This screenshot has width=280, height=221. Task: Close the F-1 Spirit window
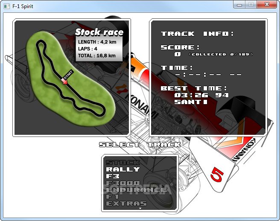(267, 4)
